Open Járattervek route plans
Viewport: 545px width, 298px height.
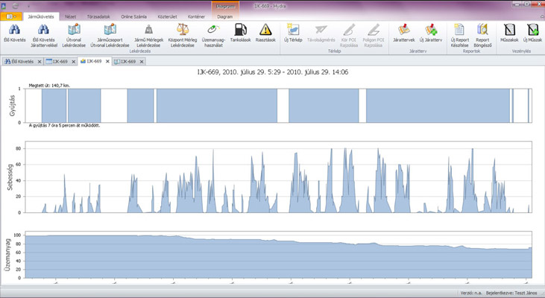(403, 34)
